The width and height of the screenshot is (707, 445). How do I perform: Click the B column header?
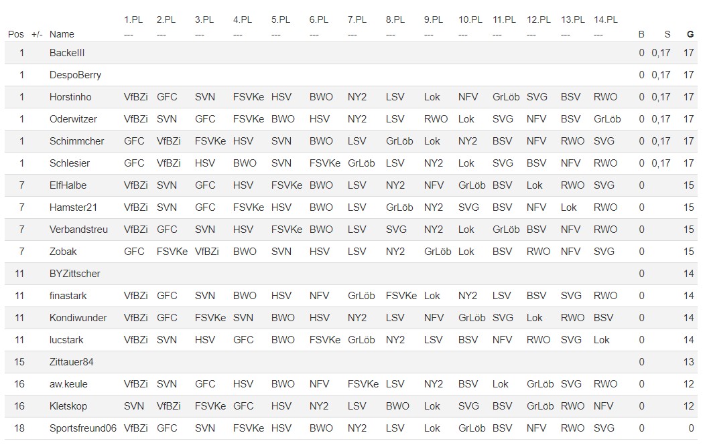(641, 34)
